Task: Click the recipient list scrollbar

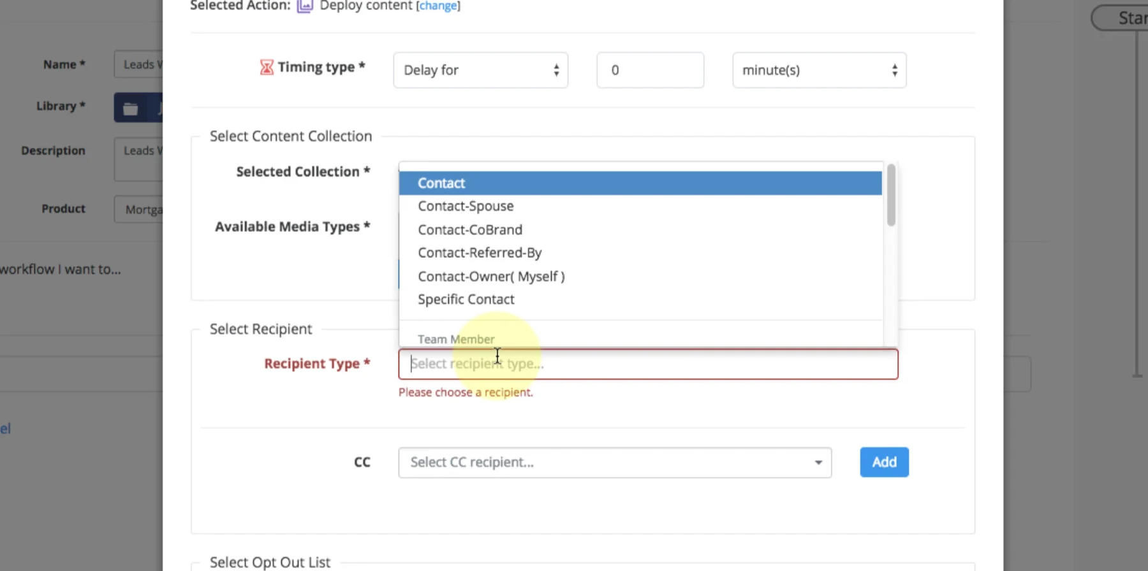Action: (891, 195)
